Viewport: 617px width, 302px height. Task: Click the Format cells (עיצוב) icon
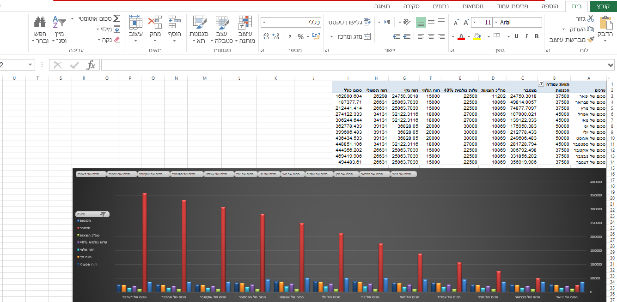[x=136, y=23]
